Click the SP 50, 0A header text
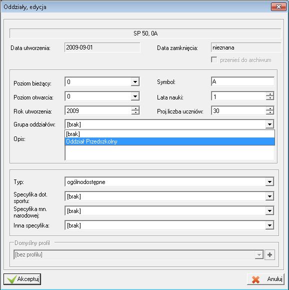 tap(145, 33)
